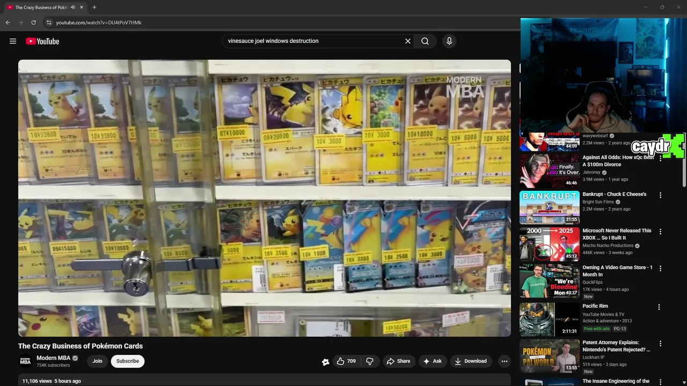Open options for Against All Odds video
The image size is (687, 386).
coord(661,159)
